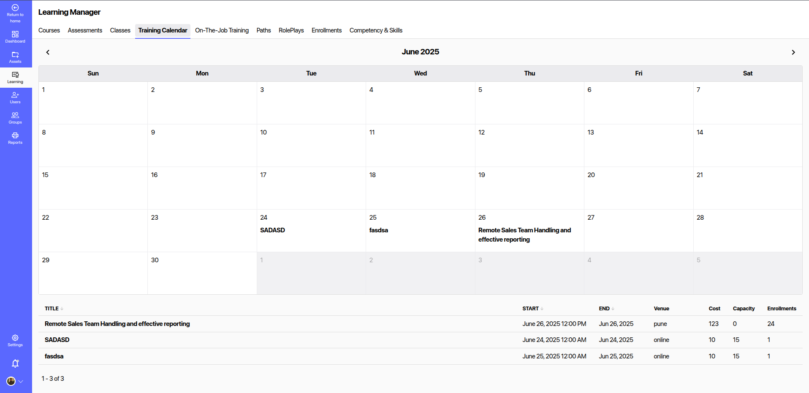809x393 pixels.
Task: Open the Reports sidebar icon
Action: pos(15,138)
